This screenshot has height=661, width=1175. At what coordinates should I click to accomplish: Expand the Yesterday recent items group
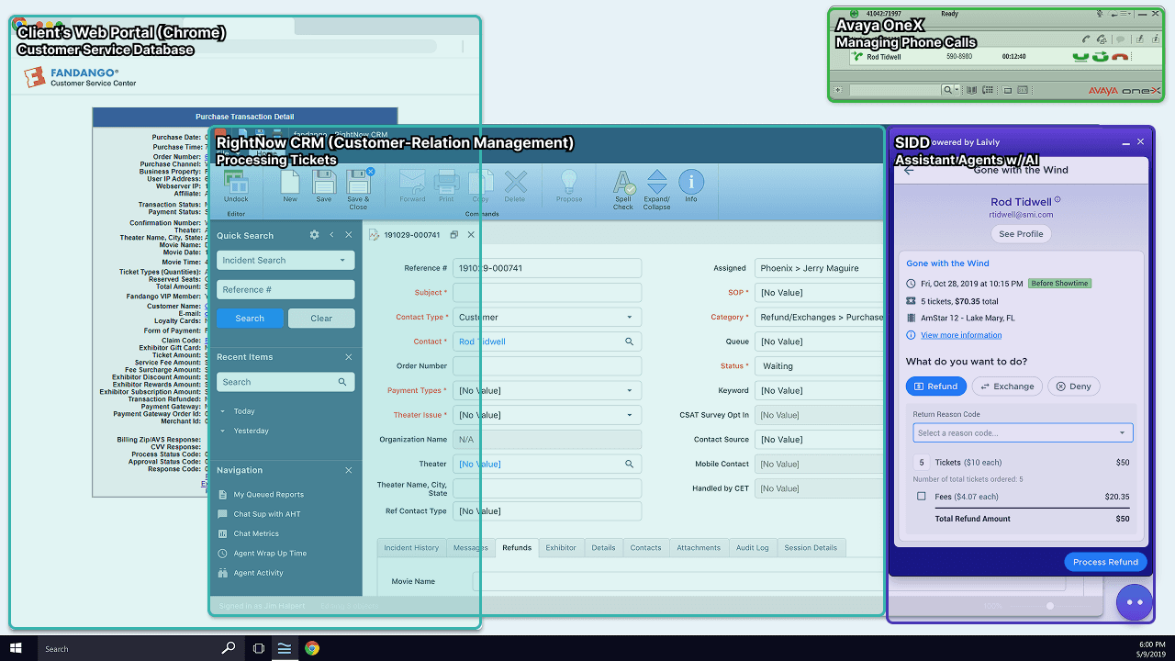tap(222, 431)
